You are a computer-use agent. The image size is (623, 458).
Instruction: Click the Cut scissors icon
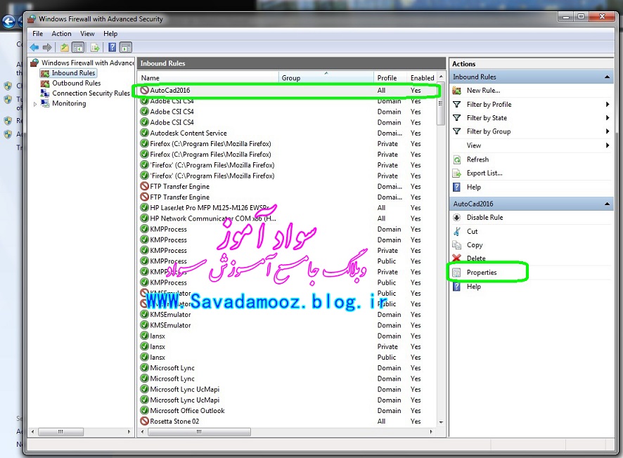tap(457, 231)
